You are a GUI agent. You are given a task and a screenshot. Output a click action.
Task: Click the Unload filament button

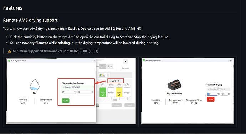(x=117, y=105)
